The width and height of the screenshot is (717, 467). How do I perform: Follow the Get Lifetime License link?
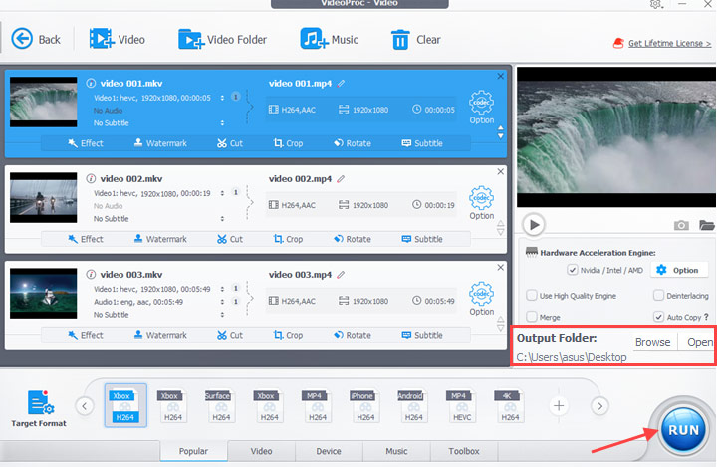[x=669, y=43]
